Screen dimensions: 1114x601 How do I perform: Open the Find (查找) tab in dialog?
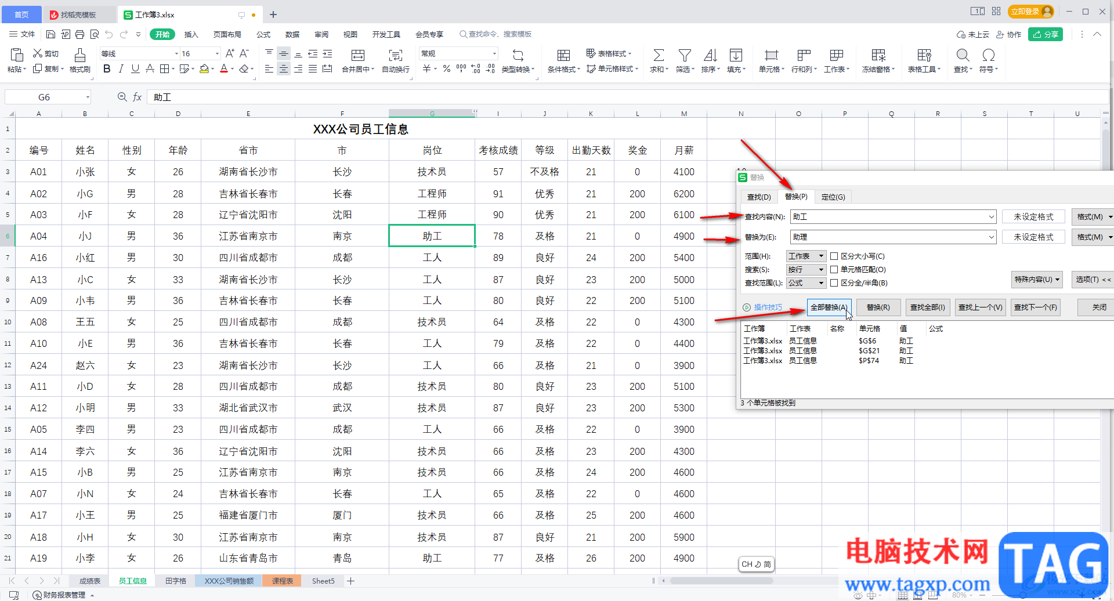click(x=759, y=197)
